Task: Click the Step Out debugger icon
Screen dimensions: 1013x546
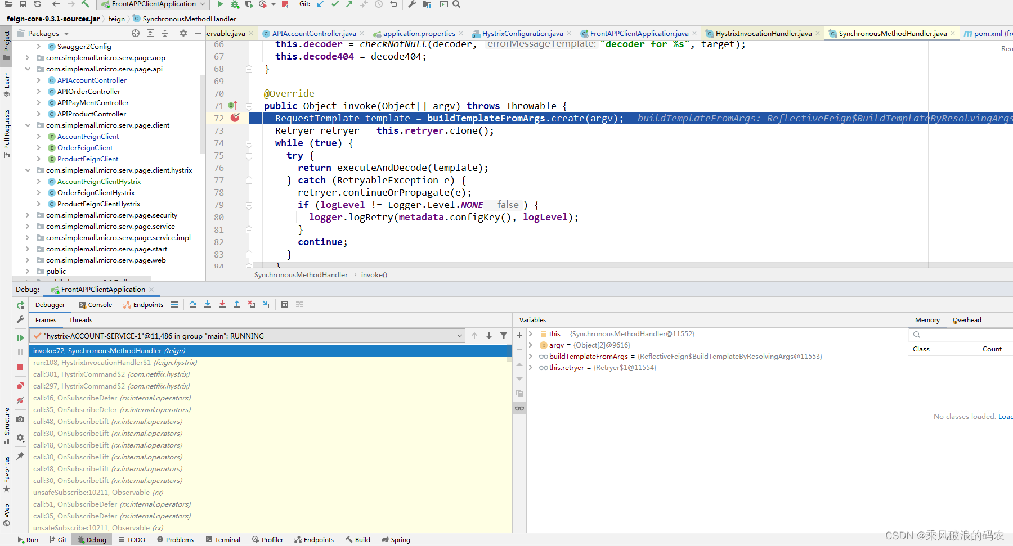Action: (237, 304)
